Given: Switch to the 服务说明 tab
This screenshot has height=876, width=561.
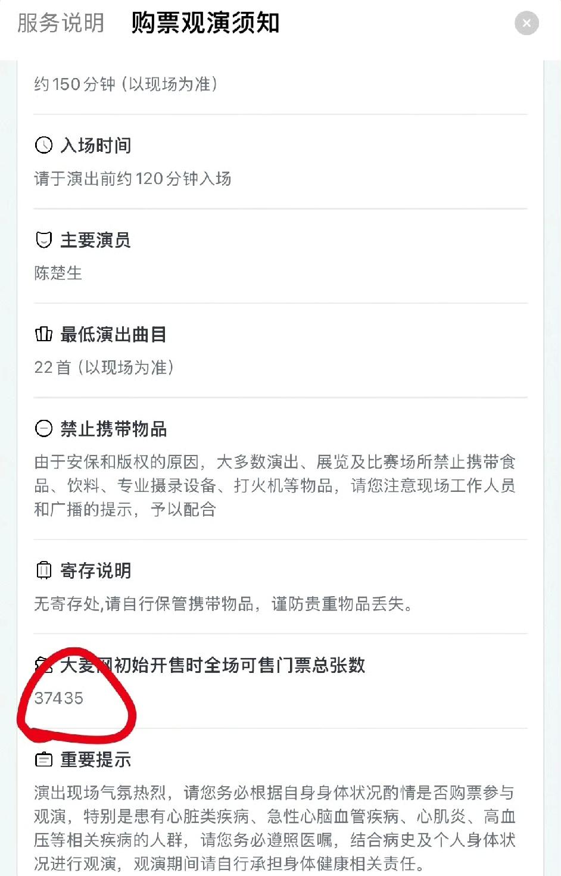Looking at the screenshot, I should [61, 23].
